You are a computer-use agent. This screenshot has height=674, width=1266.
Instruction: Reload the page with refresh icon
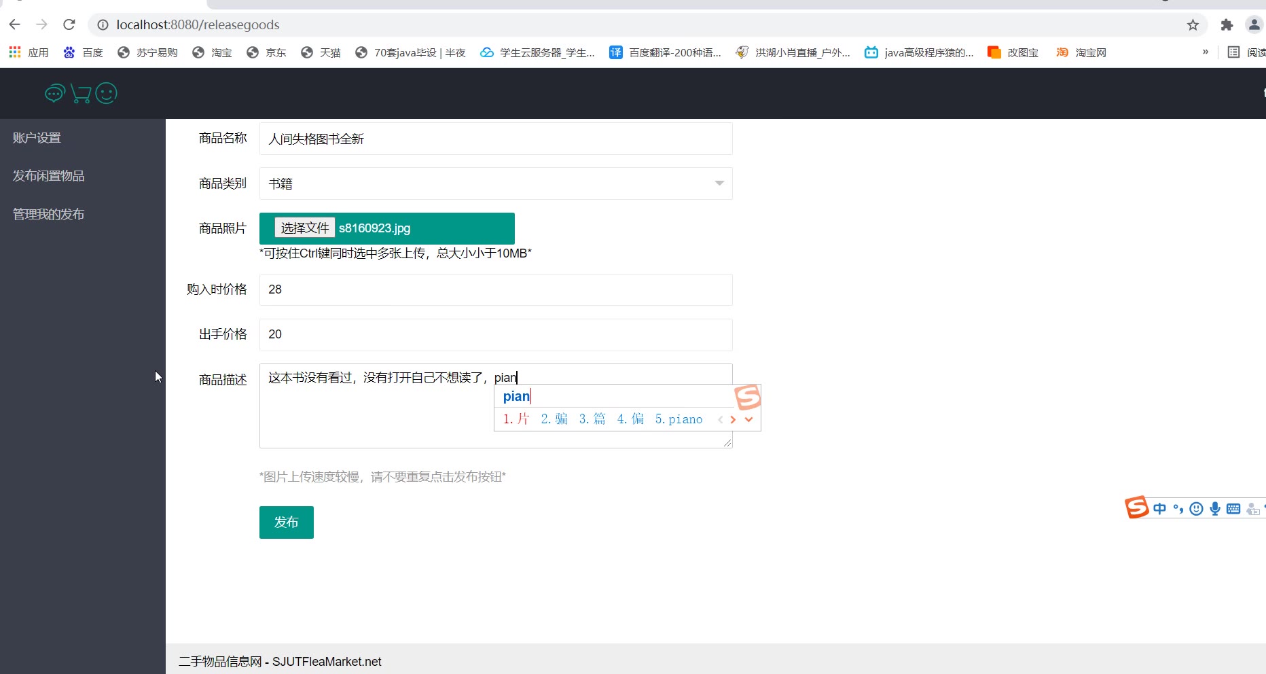click(x=69, y=24)
